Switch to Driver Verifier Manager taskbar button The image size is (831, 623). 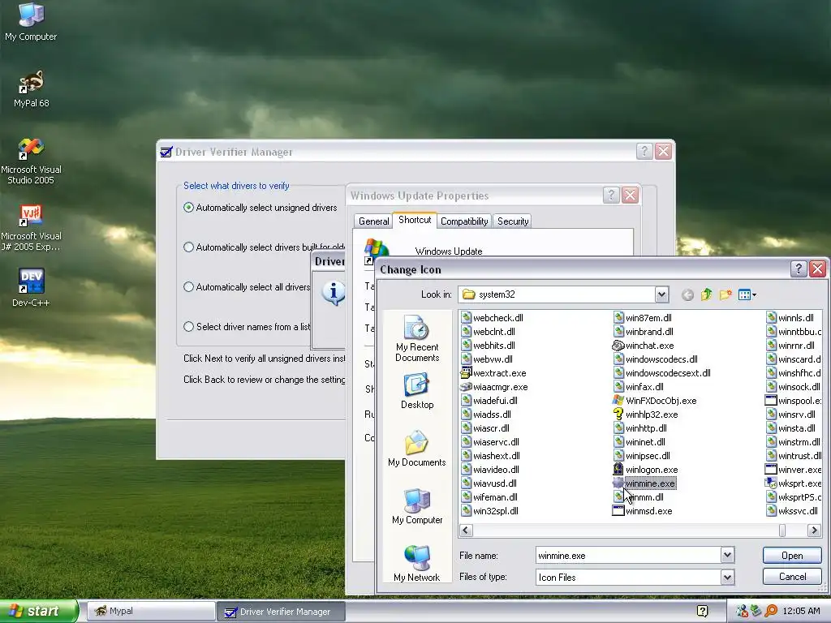coord(281,612)
